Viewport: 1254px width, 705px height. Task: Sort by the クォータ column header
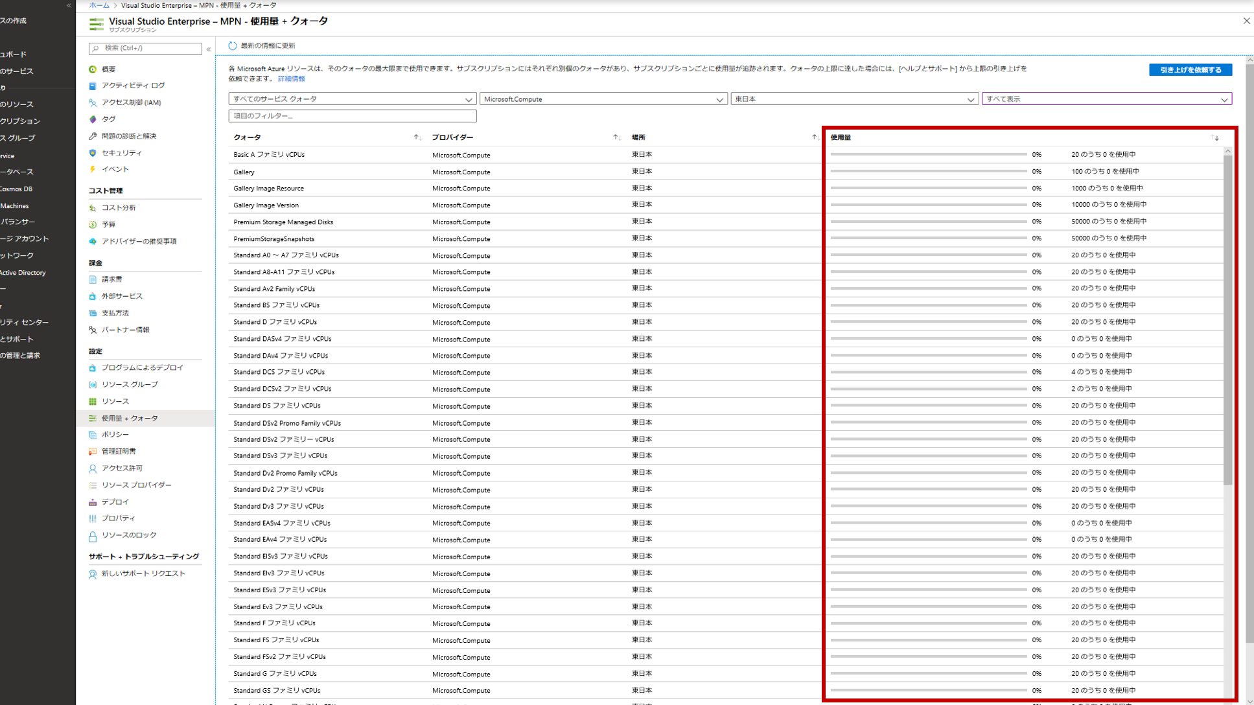point(248,137)
